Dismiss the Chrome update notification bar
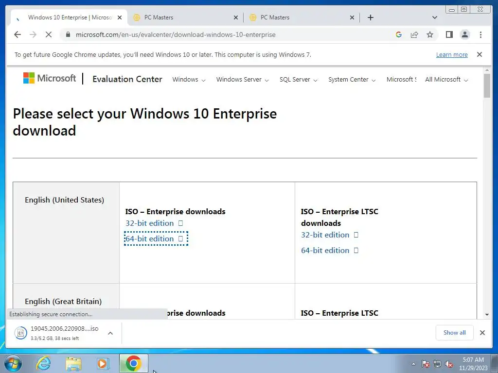This screenshot has width=498, height=373. [x=479, y=54]
